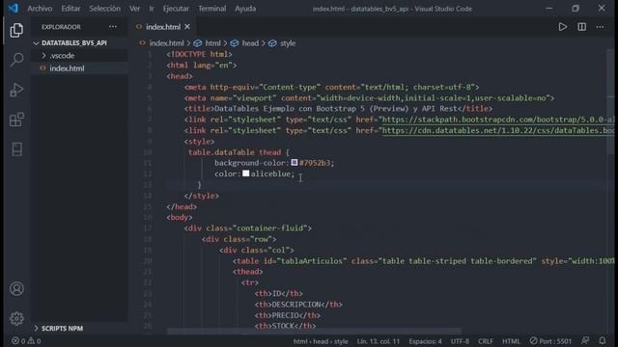
Task: Open Explorer views and more actions ellipsis
Action: (x=113, y=27)
